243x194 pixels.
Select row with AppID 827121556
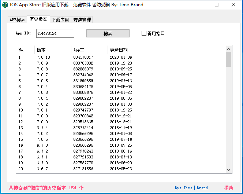click(x=83, y=169)
